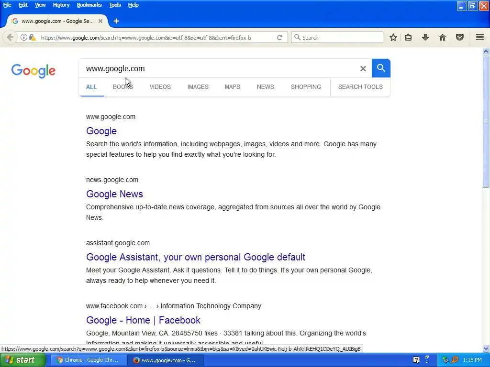Viewport: 490px width, 367px height.
Task: Click the www.google.com Firefox taskbar item
Action: (x=166, y=360)
